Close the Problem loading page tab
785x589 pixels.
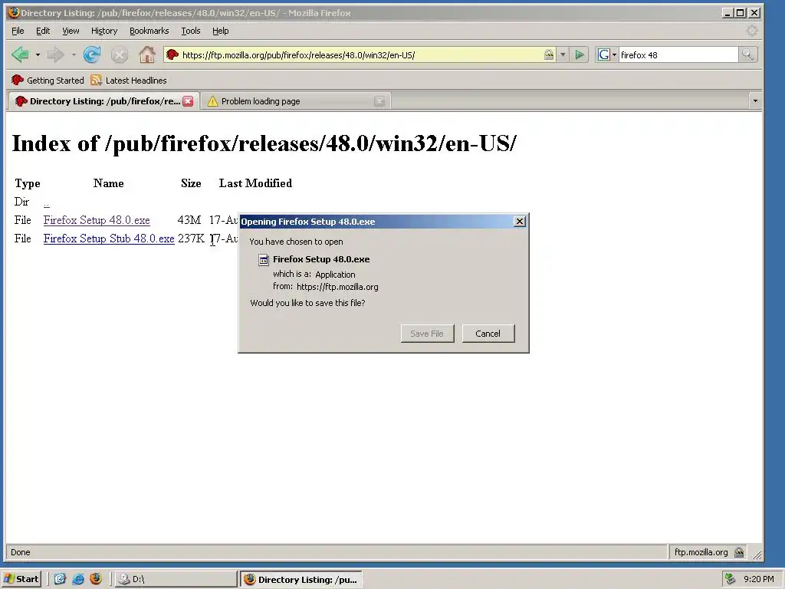379,101
